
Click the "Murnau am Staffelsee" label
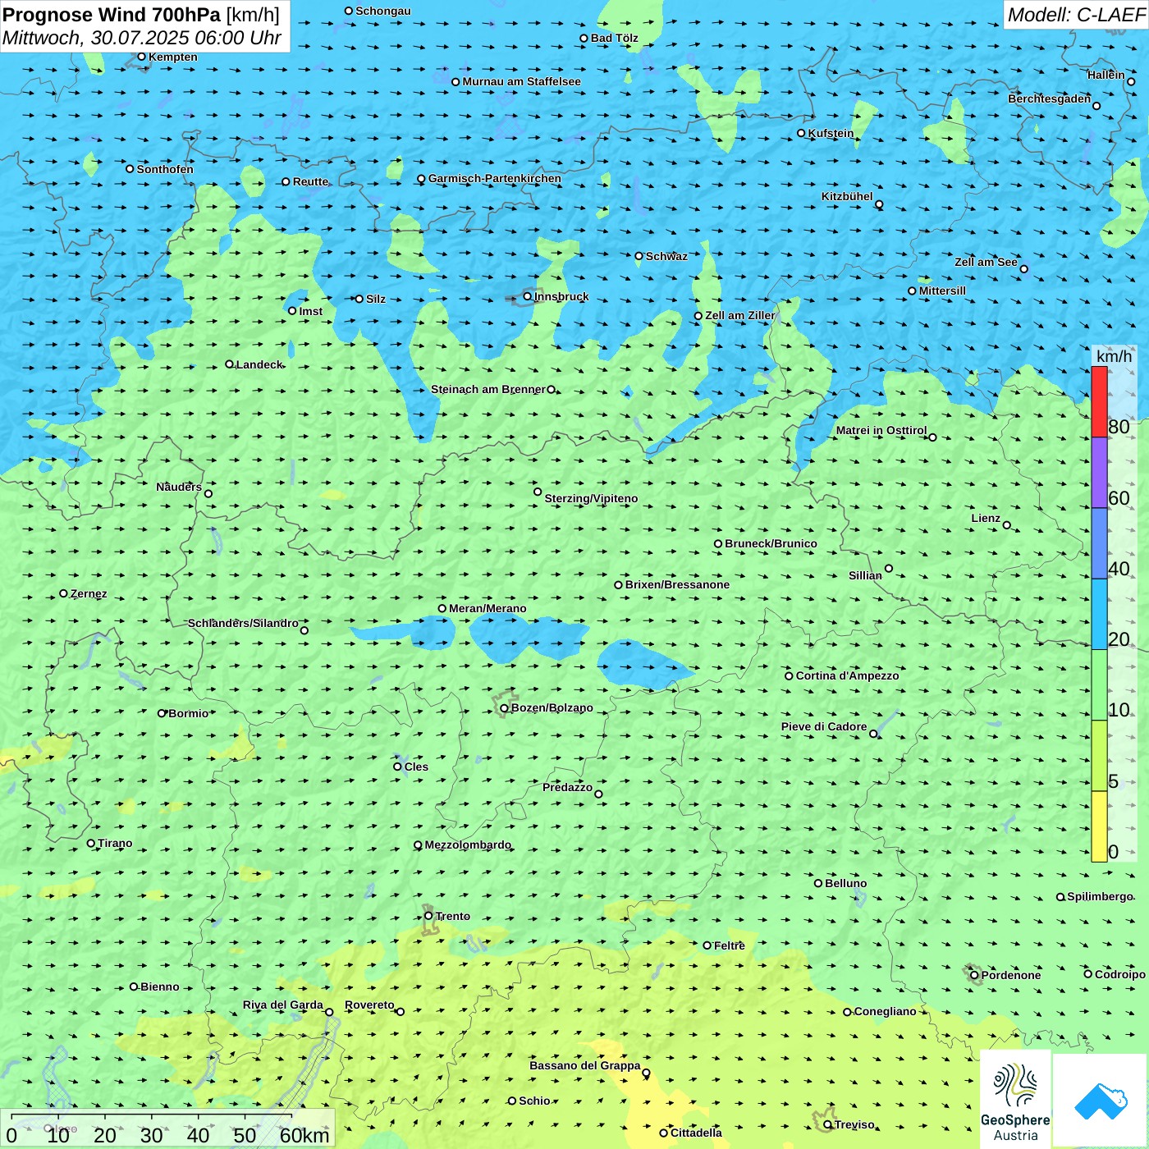point(521,81)
